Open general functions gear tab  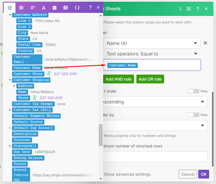(21, 8)
